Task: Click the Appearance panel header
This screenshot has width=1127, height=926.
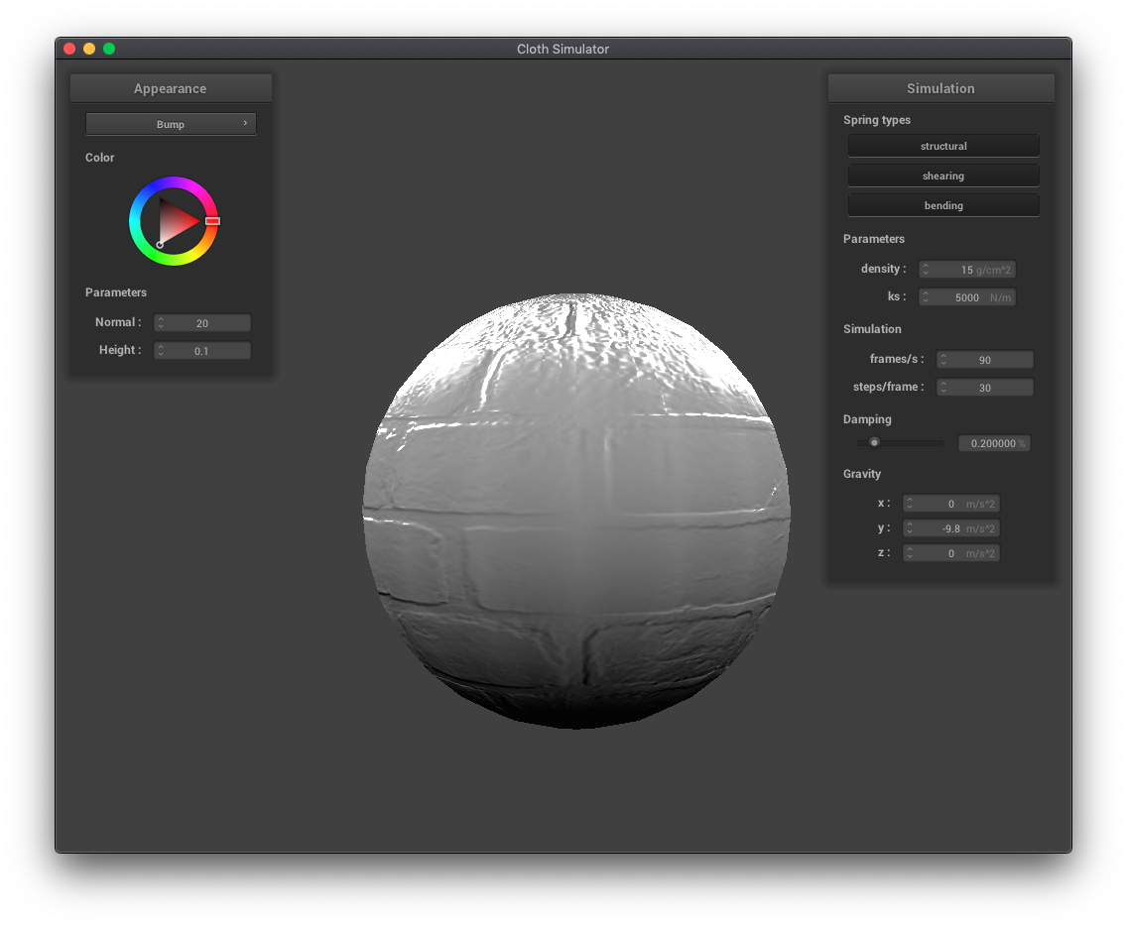Action: click(x=171, y=88)
